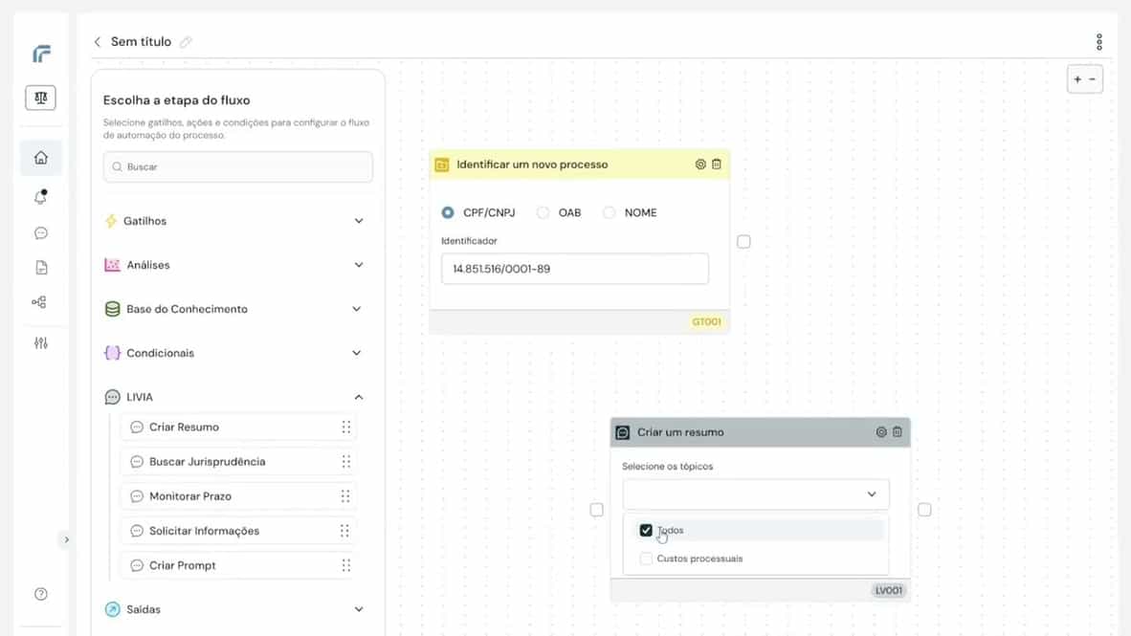Click the Identificador input field
1131x636 pixels.
click(575, 268)
